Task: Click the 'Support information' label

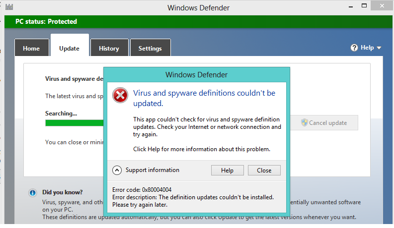Action: [x=152, y=170]
